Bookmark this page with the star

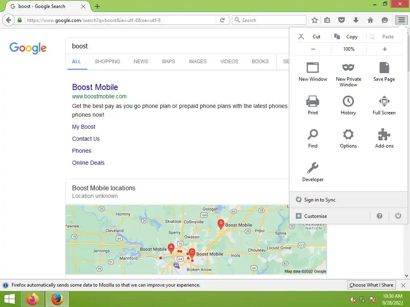[315, 20]
